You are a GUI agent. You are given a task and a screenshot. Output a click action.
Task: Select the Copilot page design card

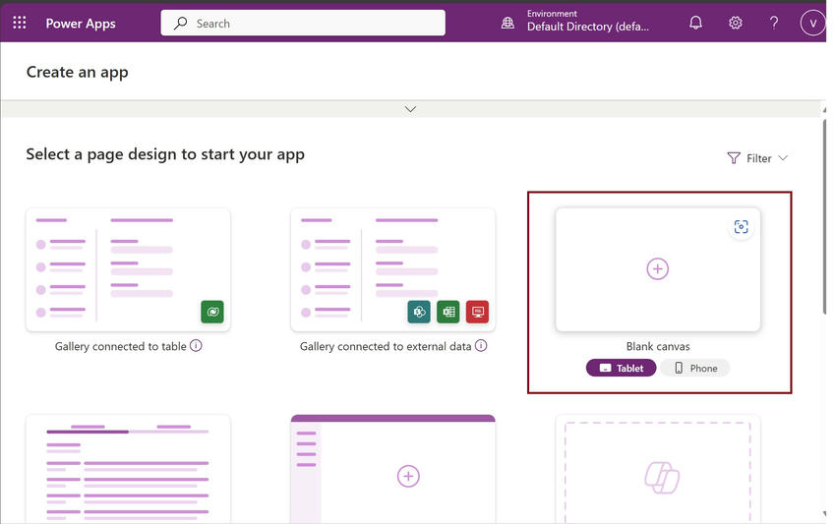click(x=658, y=469)
